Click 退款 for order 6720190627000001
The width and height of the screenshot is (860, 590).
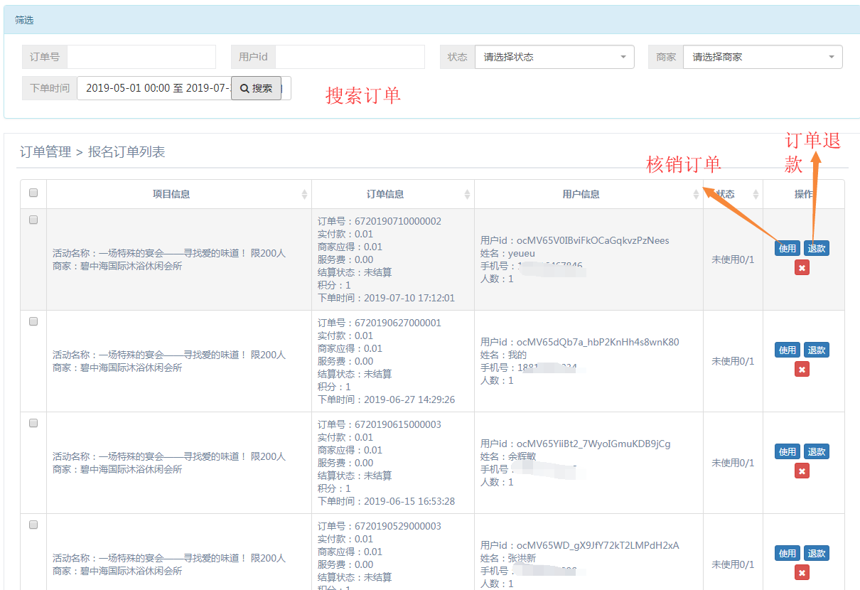click(817, 350)
